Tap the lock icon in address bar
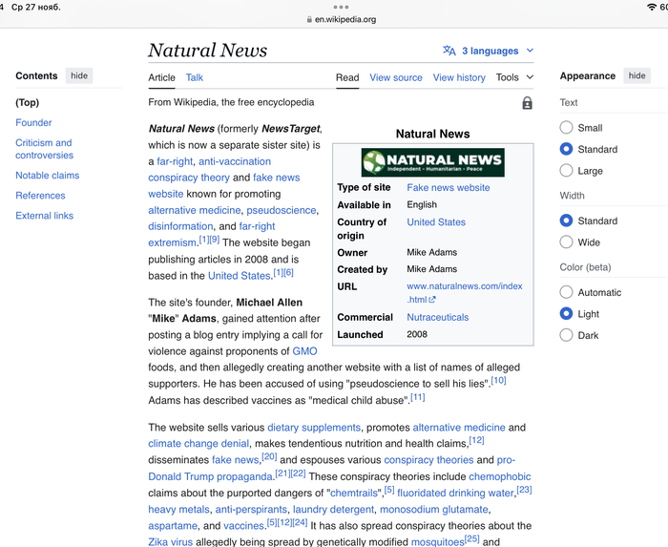 click(308, 19)
